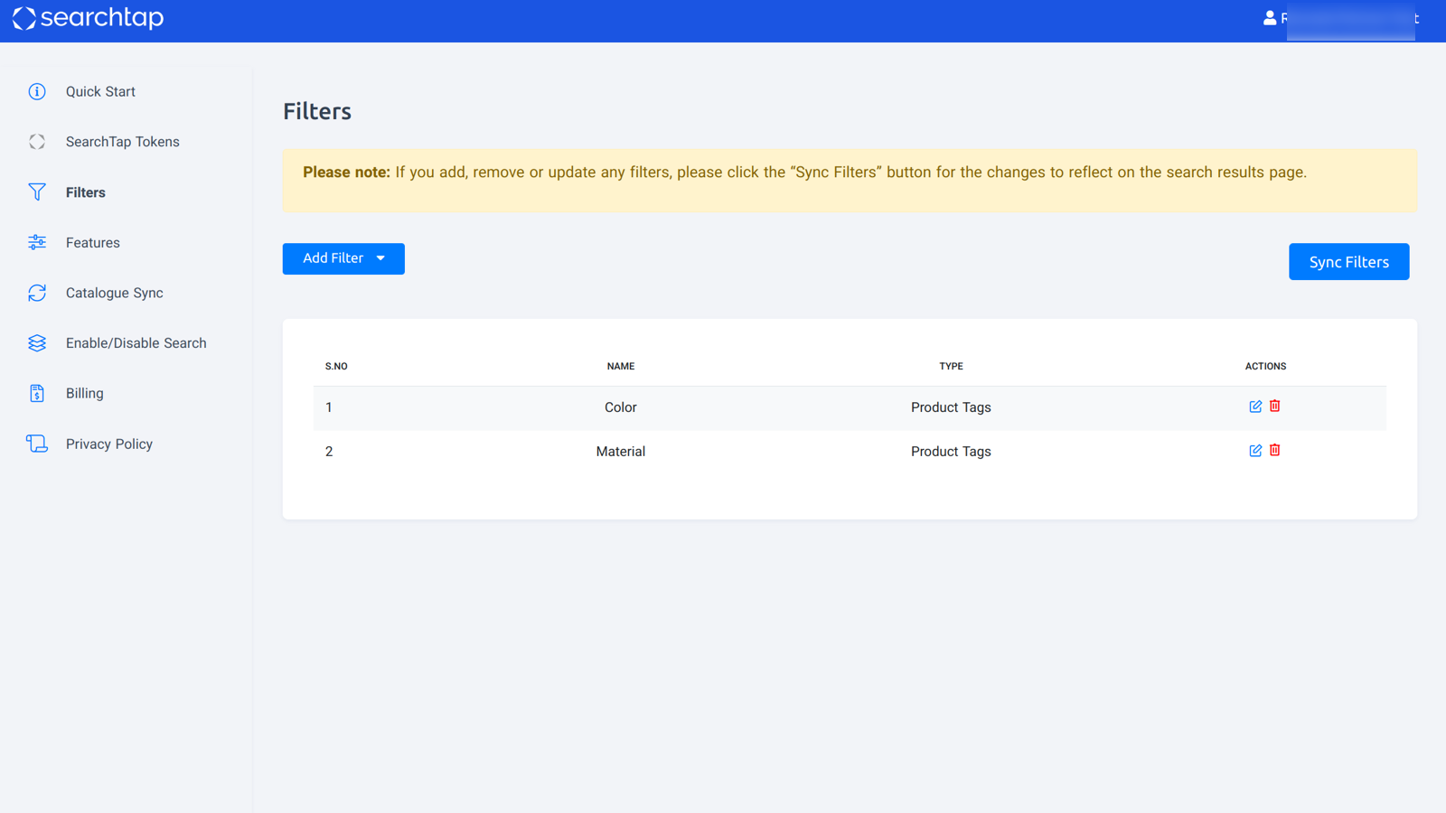Open the Billing page
The image size is (1446, 813).
pos(85,393)
